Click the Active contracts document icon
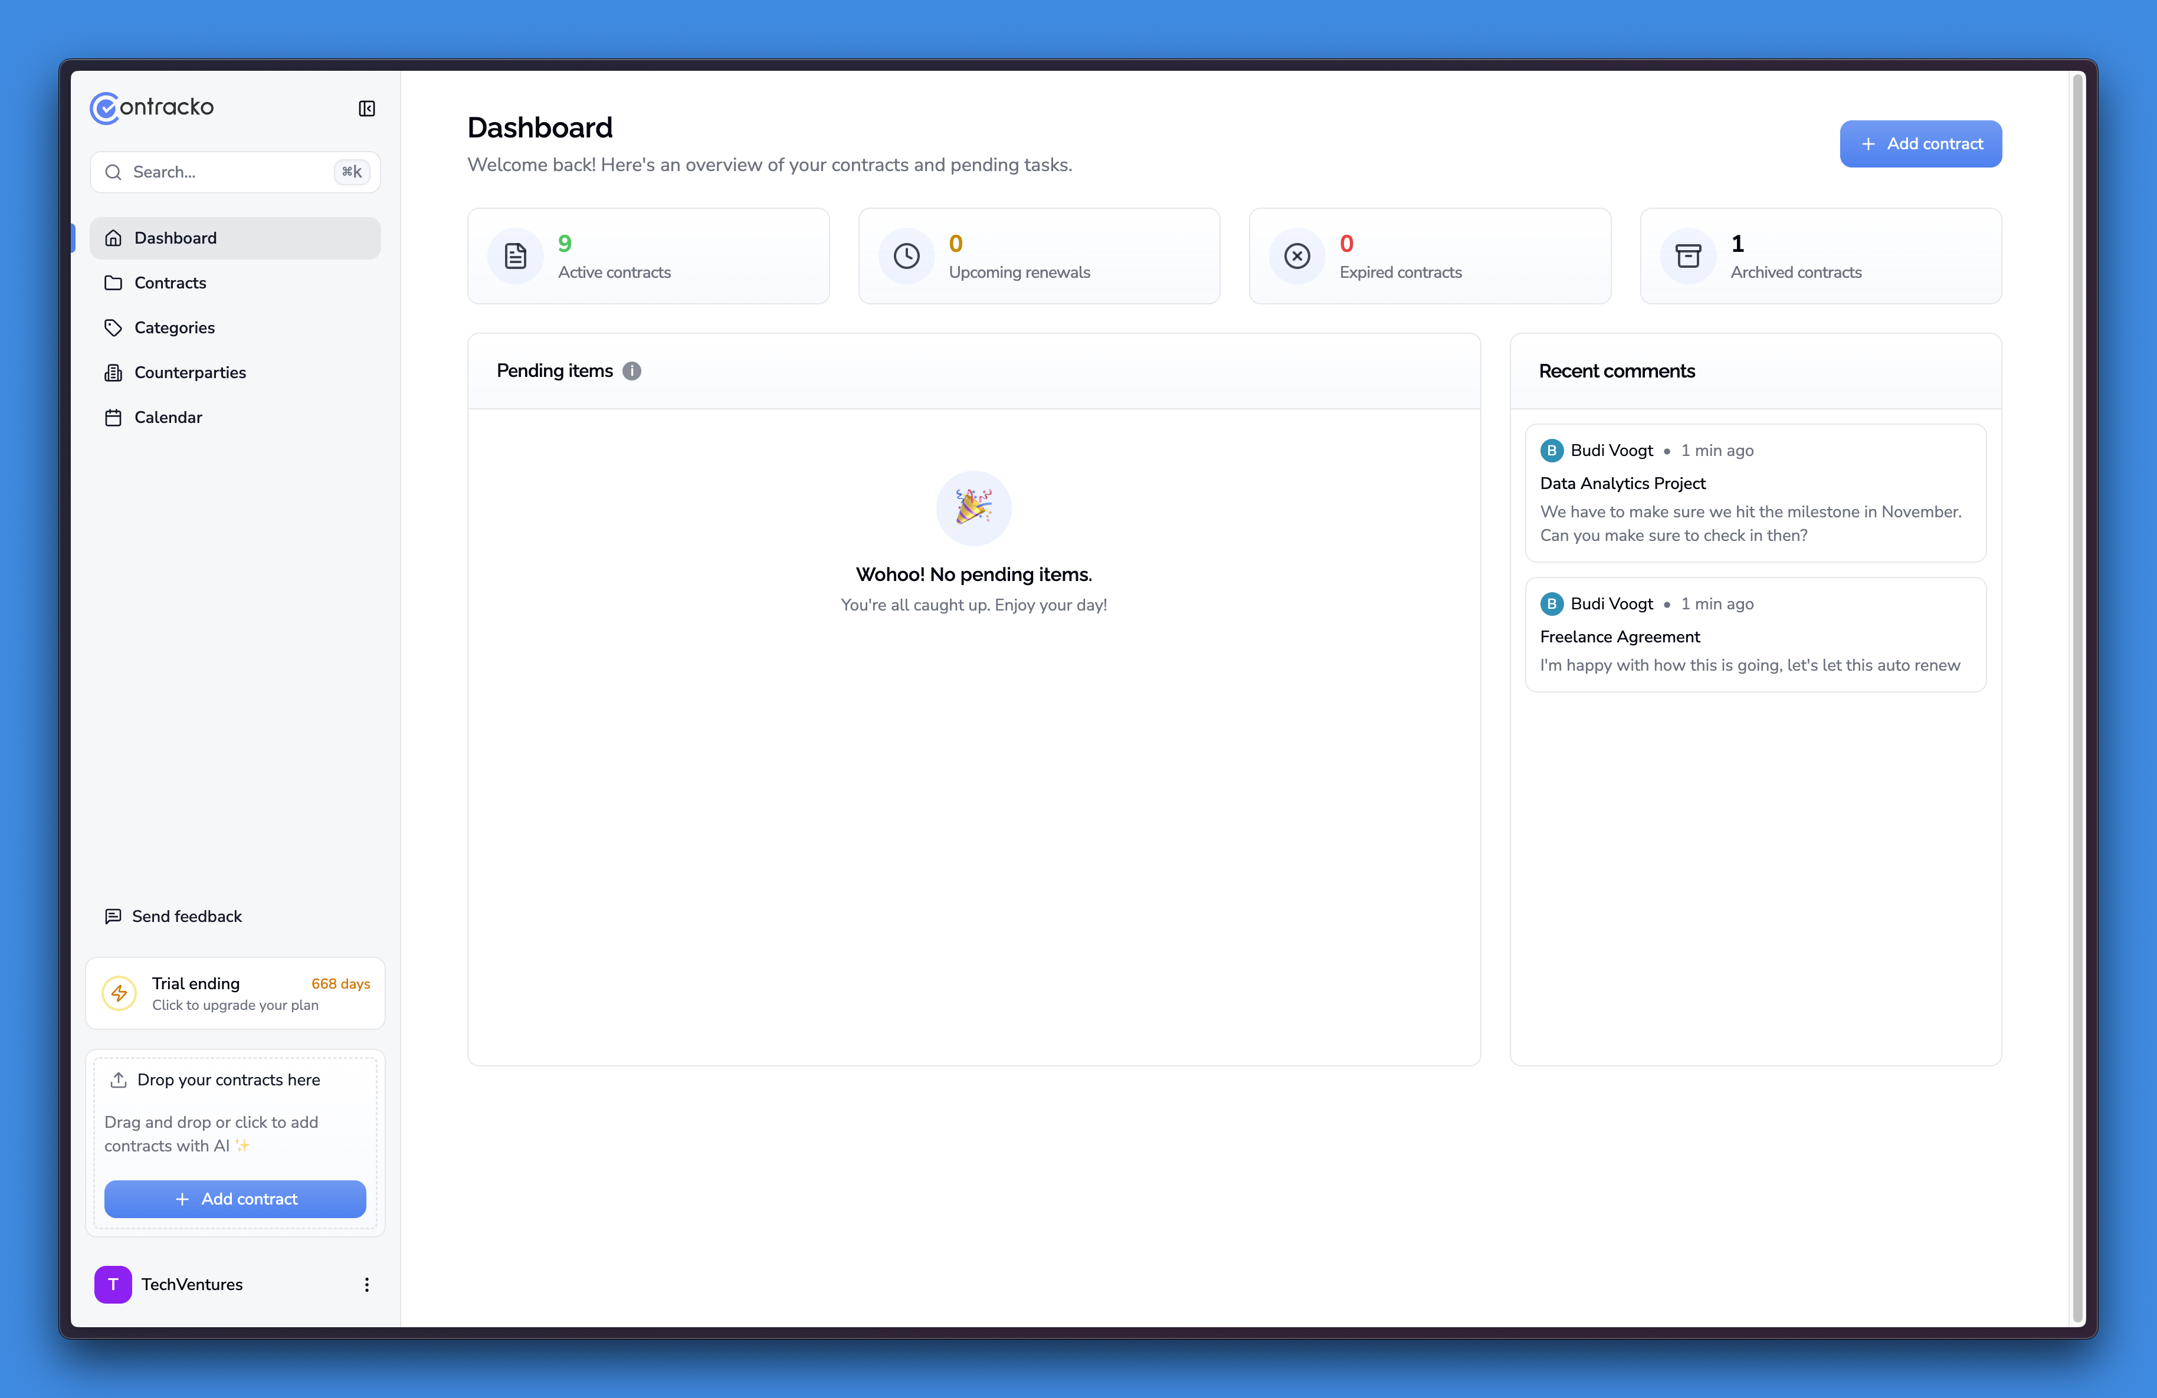 click(x=515, y=255)
